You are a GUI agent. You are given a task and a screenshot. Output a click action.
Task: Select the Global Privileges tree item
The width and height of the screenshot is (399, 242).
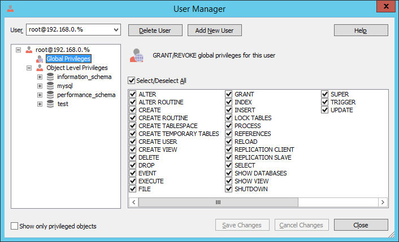click(68, 59)
